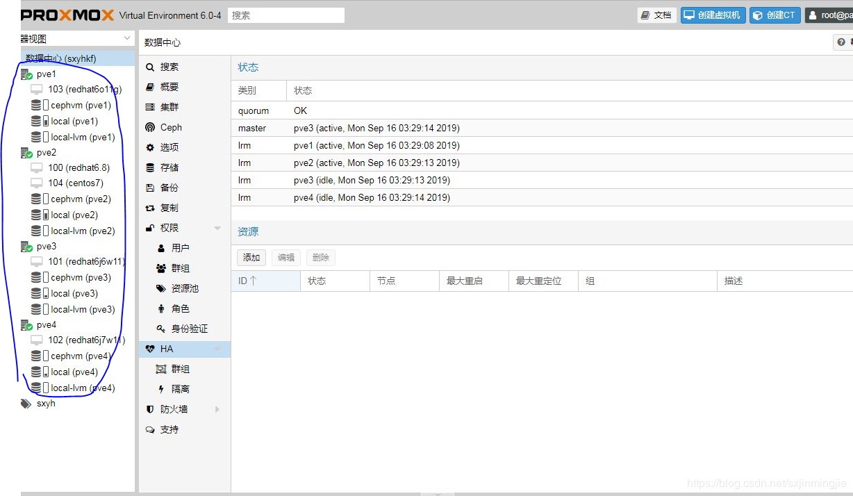Click the 文档 documentation button

657,15
